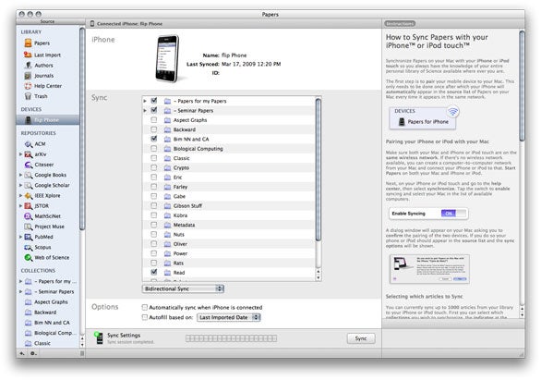This screenshot has height=380, width=541.
Task: Open the ACM repository icon
Action: pyautogui.click(x=29, y=143)
